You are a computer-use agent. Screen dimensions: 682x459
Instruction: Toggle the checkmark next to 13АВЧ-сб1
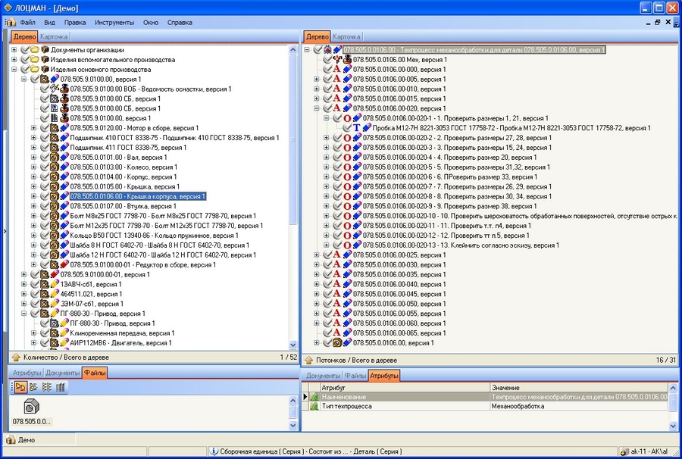[35, 284]
